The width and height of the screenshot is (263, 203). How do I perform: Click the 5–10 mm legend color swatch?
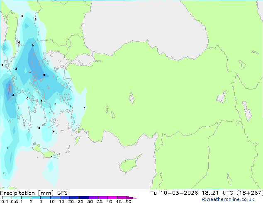45,198
